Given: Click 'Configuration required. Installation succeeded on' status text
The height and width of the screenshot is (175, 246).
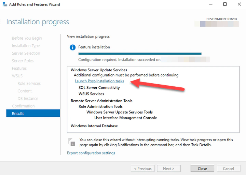Looking at the screenshot, I should [x=119, y=60].
